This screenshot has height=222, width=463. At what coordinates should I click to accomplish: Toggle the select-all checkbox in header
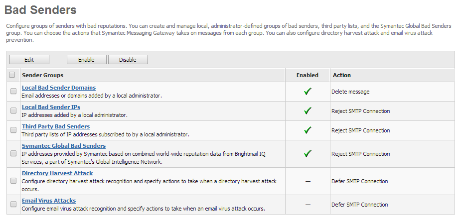click(12, 75)
